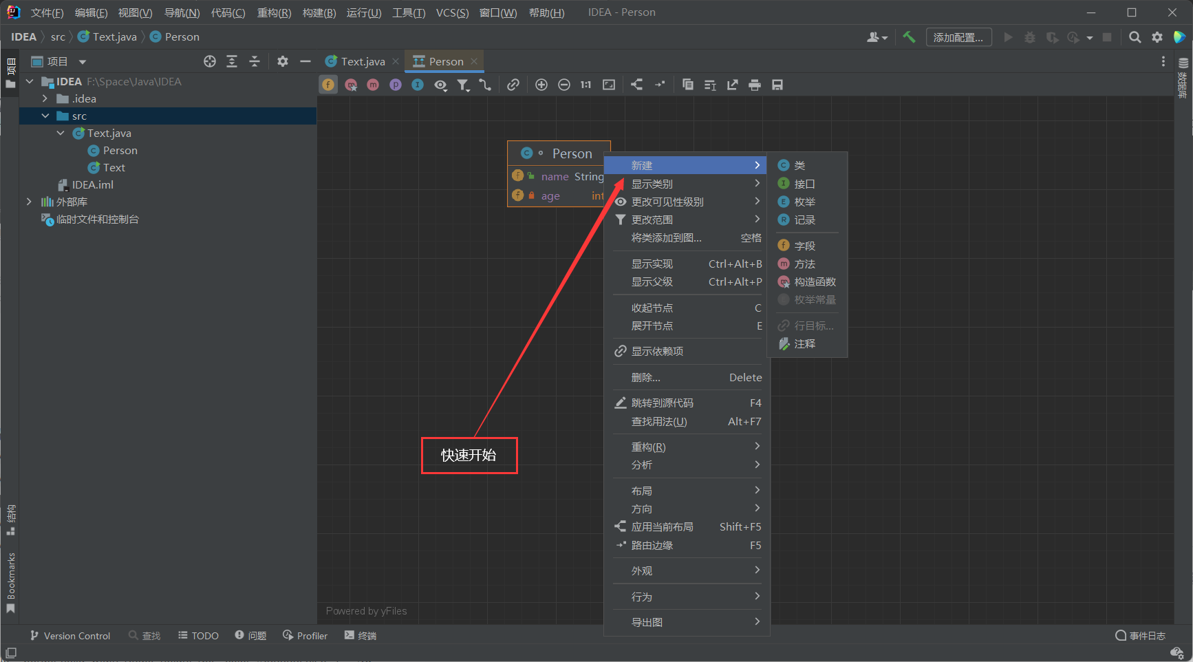1193x662 pixels.
Task: Export diagram to image file icon
Action: pyautogui.click(x=733, y=85)
